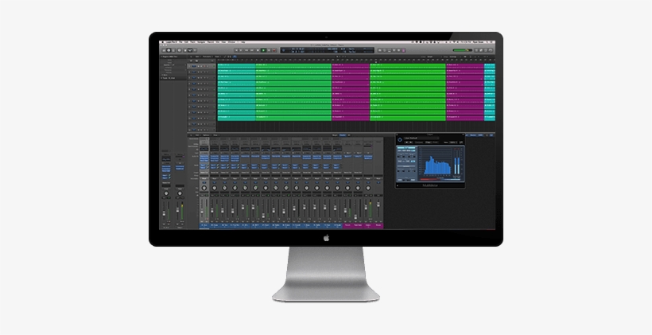This screenshot has height=335, width=652.
Task: Open the View size dropdown in MultiMeter window
Action: point(453,142)
